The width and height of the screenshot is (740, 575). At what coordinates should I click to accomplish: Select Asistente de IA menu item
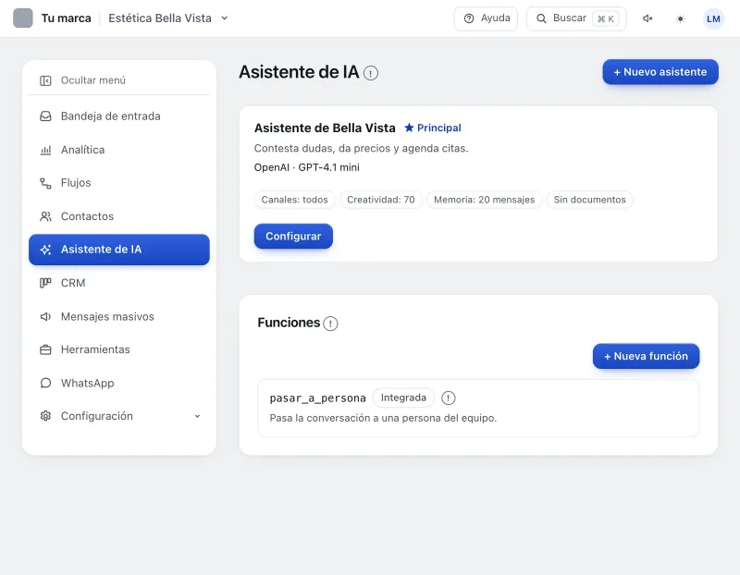point(119,250)
